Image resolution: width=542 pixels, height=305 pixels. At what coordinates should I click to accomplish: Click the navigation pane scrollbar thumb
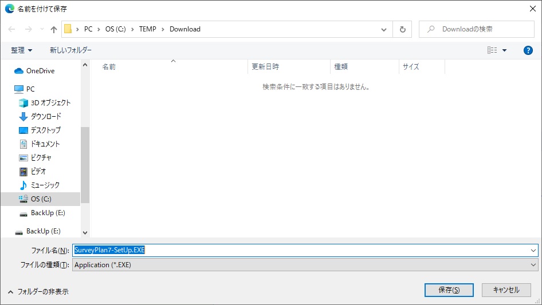tap(85, 165)
